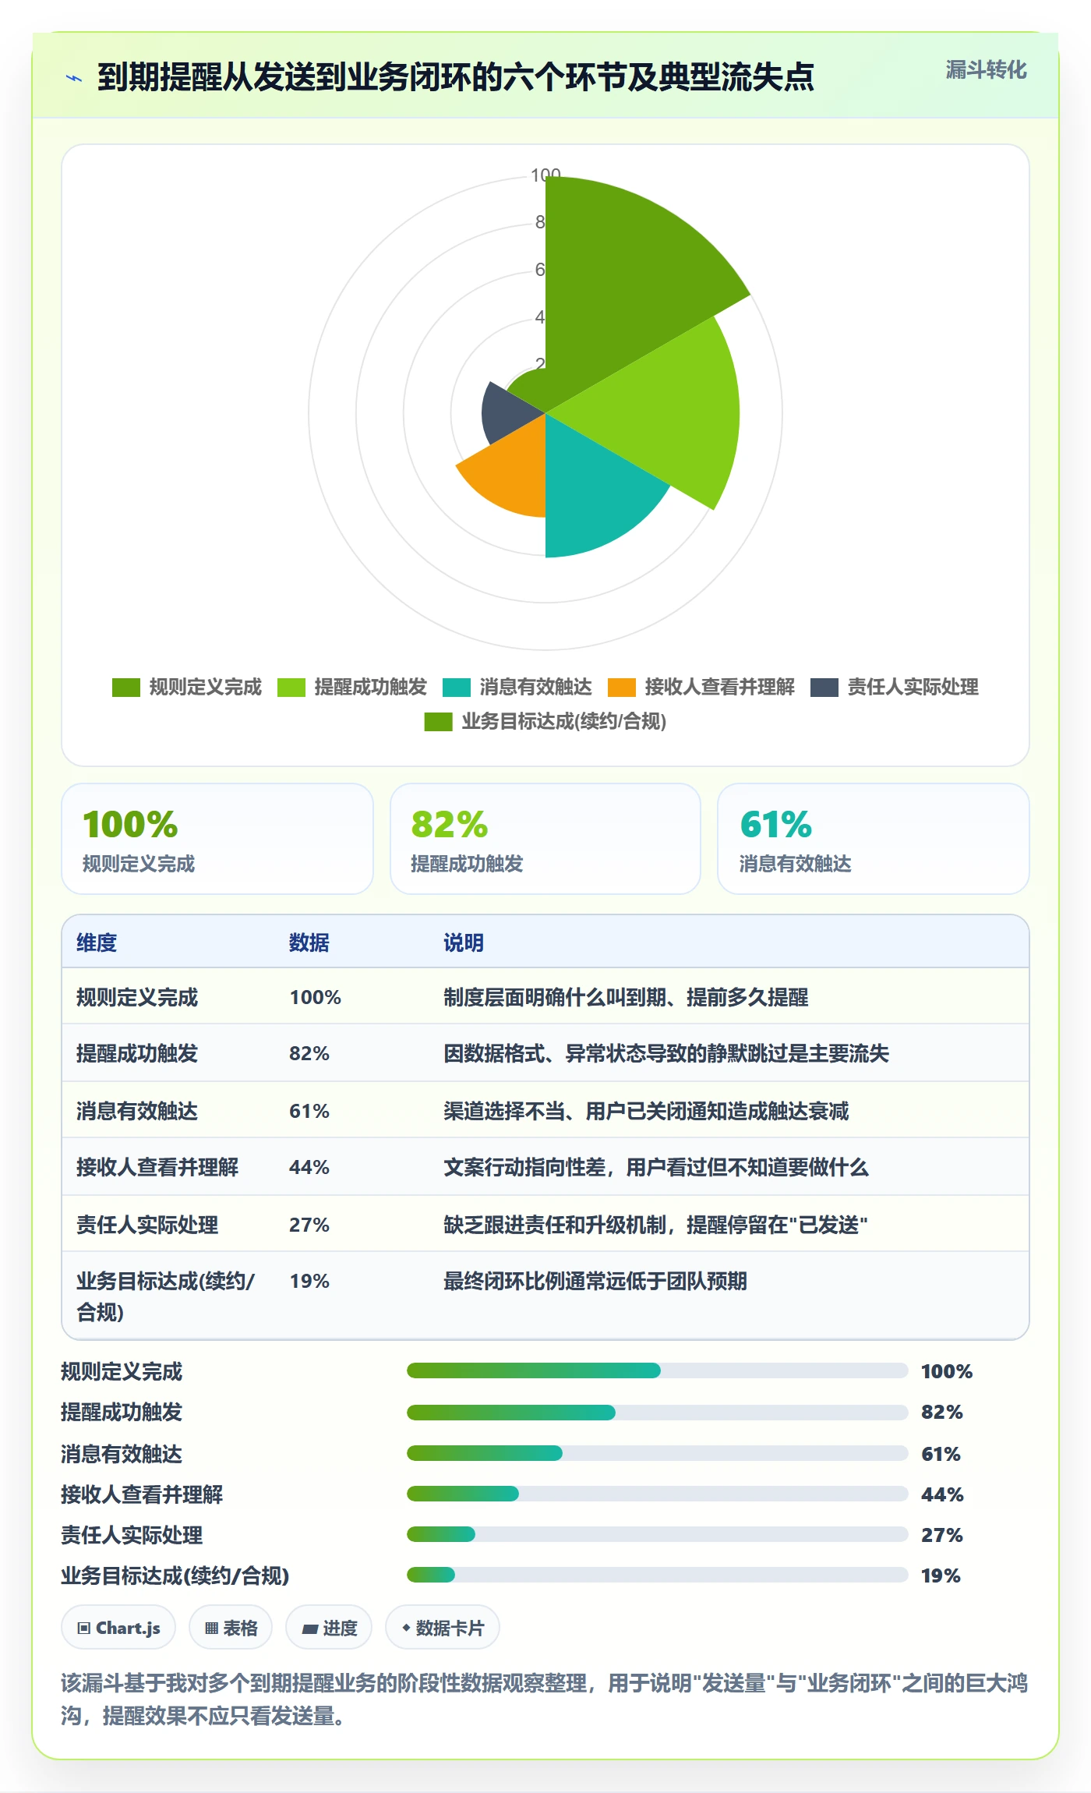The width and height of the screenshot is (1091, 1793).
Task: Click the 19% progress bar for 业务目标达成
Action: click(658, 1575)
